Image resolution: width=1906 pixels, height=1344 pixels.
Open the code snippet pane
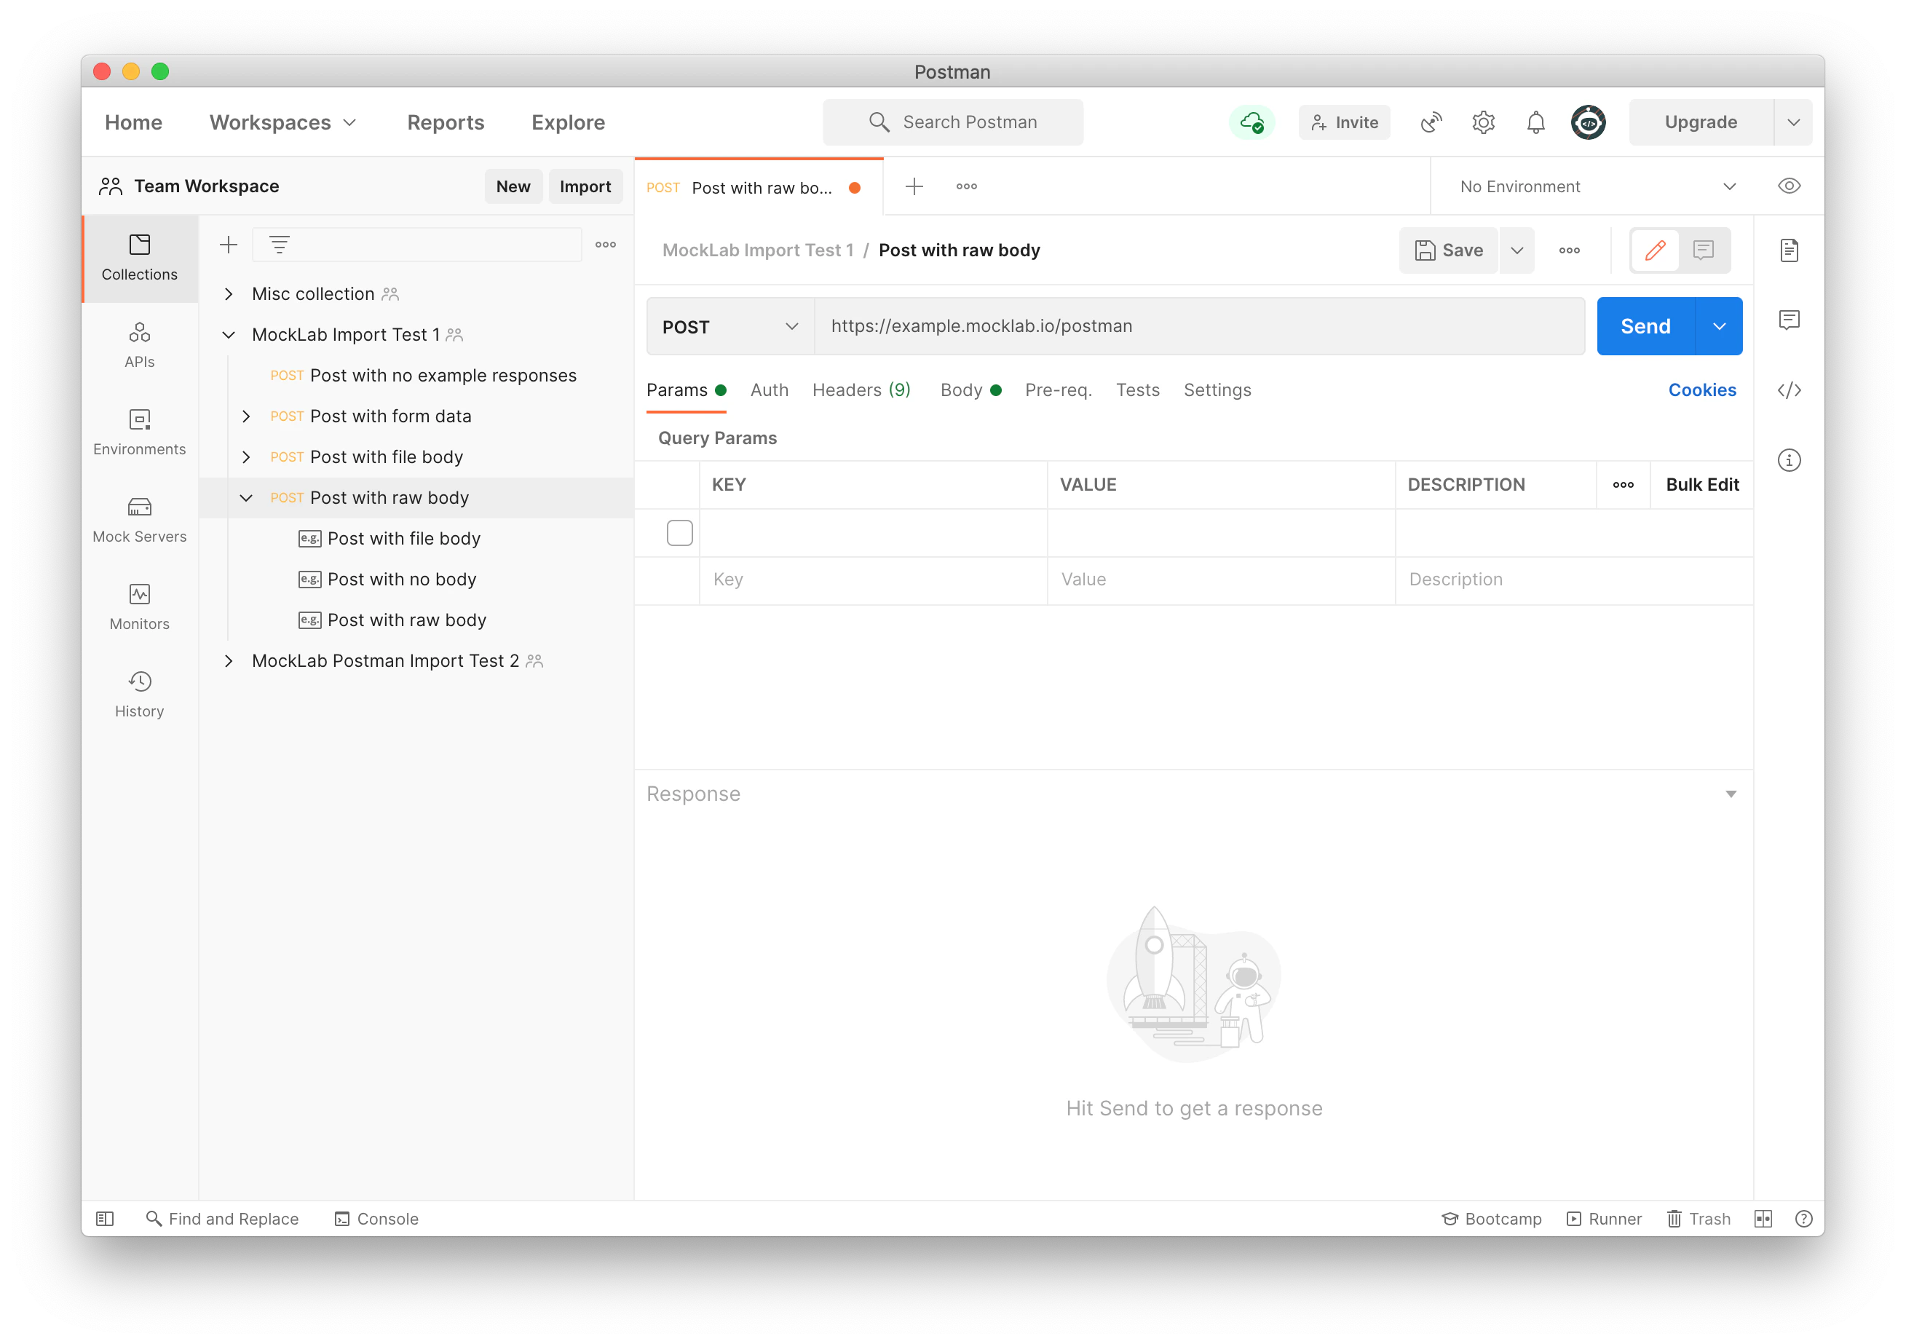click(1789, 390)
